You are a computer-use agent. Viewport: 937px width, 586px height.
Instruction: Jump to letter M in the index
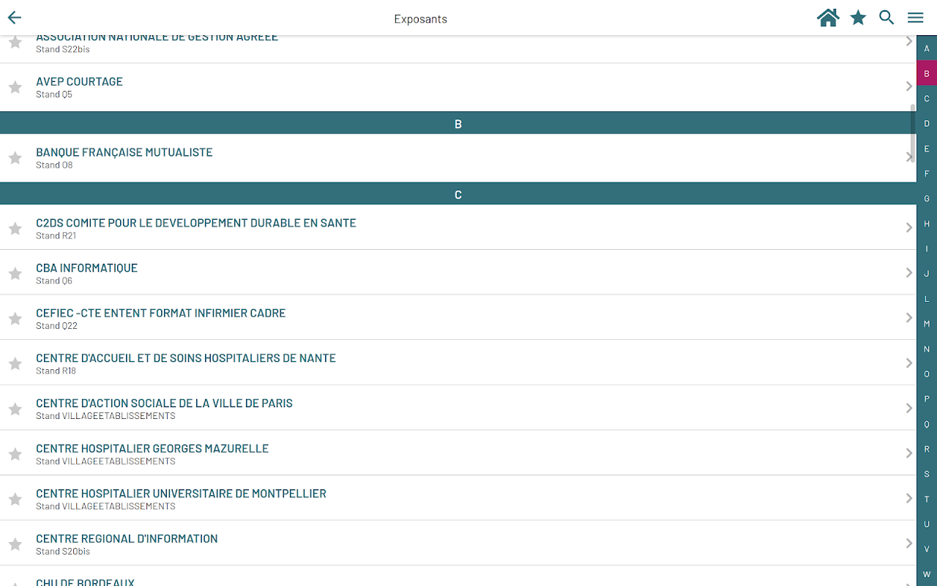click(927, 324)
